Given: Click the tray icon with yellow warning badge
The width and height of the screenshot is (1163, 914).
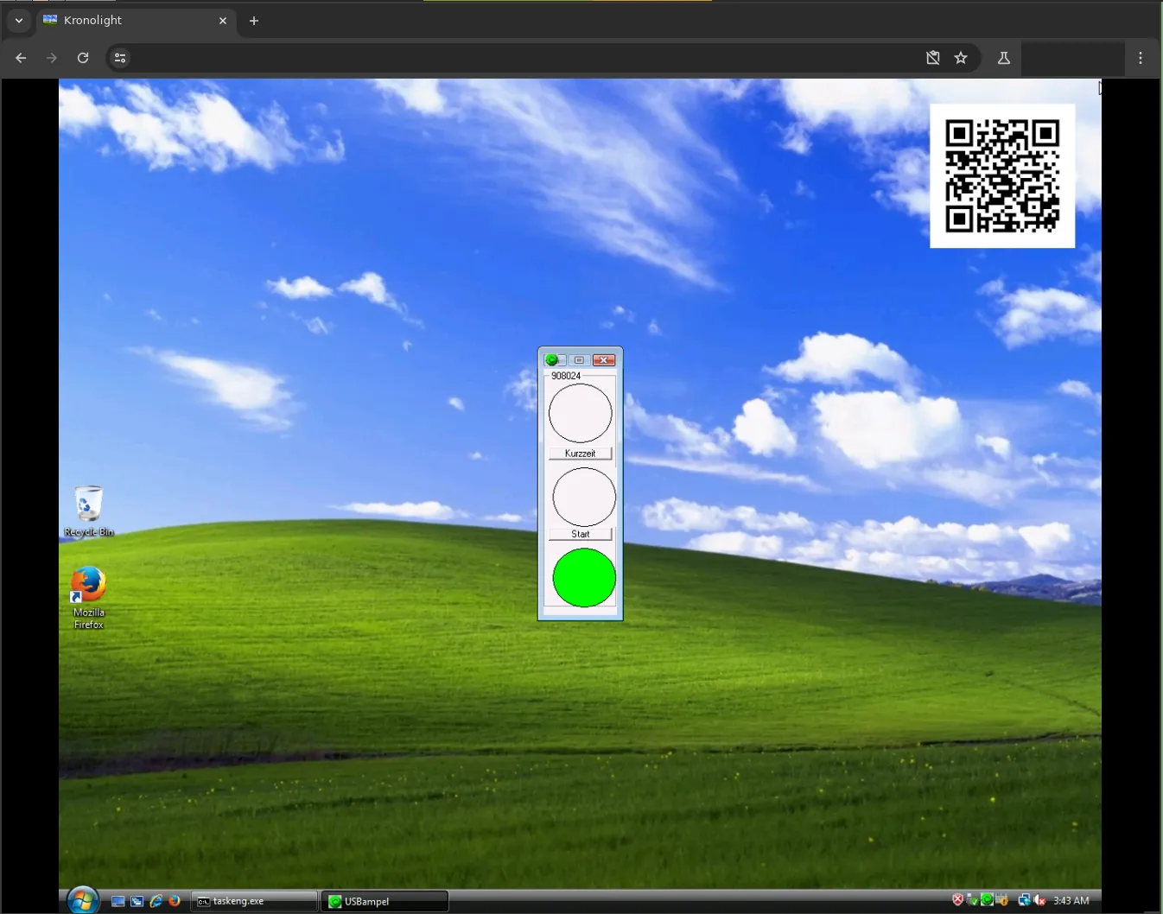Looking at the screenshot, I should [1001, 900].
